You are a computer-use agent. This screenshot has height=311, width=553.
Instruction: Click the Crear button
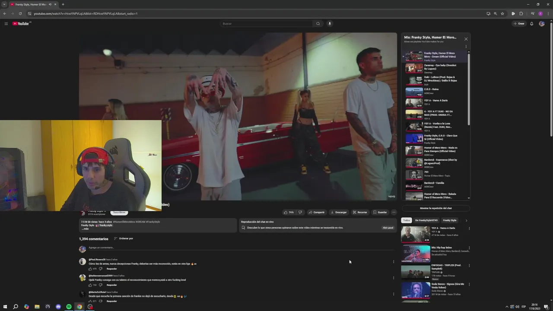[519, 24]
